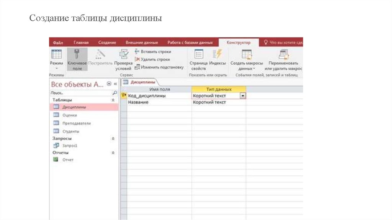Image resolution: width=392 pixels, height=220 pixels.
Task: Open Создать макросы данных menu
Action: point(247,59)
